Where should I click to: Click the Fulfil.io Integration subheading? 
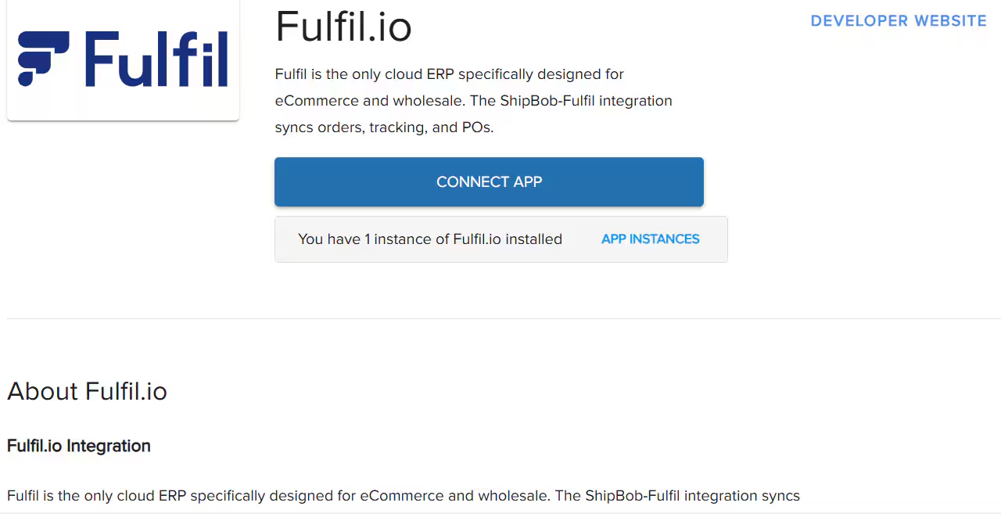(x=78, y=446)
